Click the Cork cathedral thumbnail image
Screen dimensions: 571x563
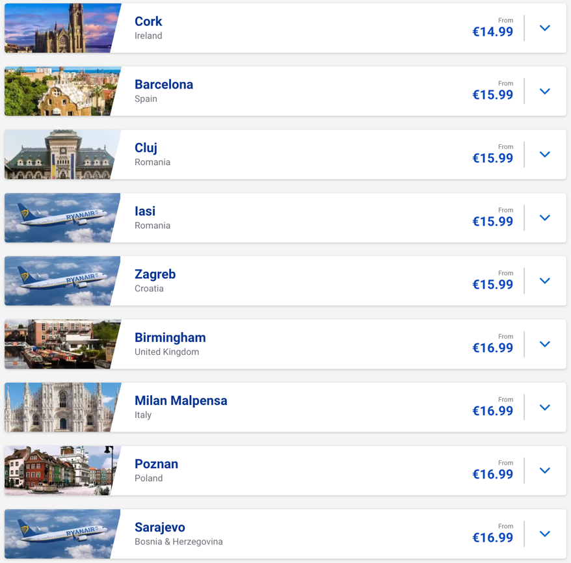tap(62, 28)
